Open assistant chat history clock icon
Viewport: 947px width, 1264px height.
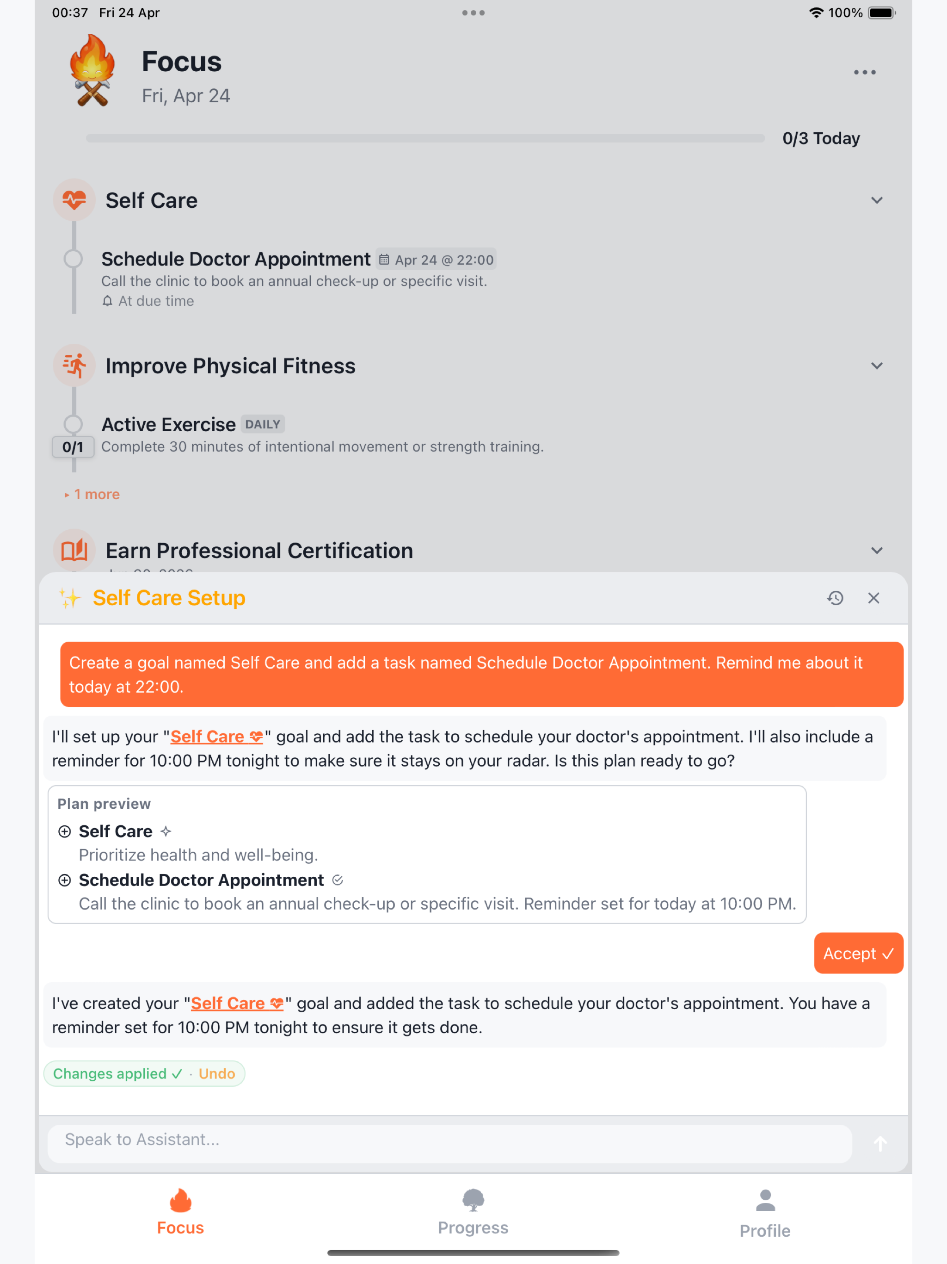click(835, 598)
